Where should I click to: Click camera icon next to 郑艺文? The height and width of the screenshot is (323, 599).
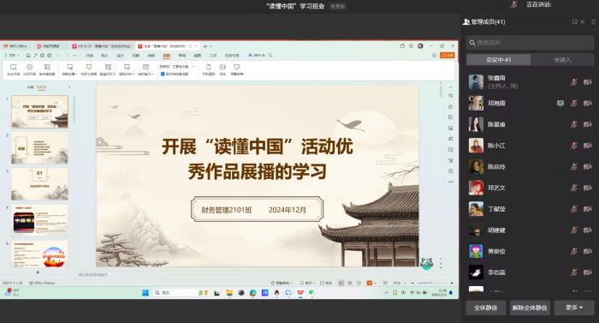(x=588, y=188)
